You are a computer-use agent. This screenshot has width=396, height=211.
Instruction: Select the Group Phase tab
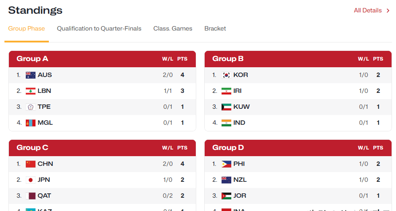click(27, 28)
